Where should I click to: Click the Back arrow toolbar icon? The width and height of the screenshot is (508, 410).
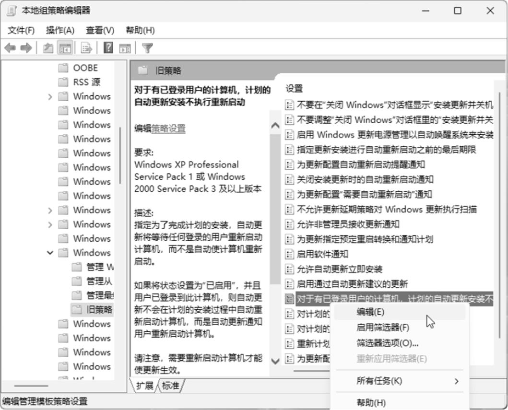[x=10, y=48]
